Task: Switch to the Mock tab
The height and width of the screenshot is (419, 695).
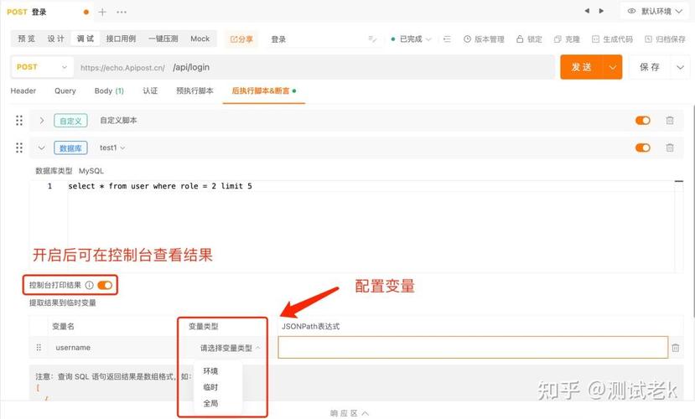Action: point(200,39)
